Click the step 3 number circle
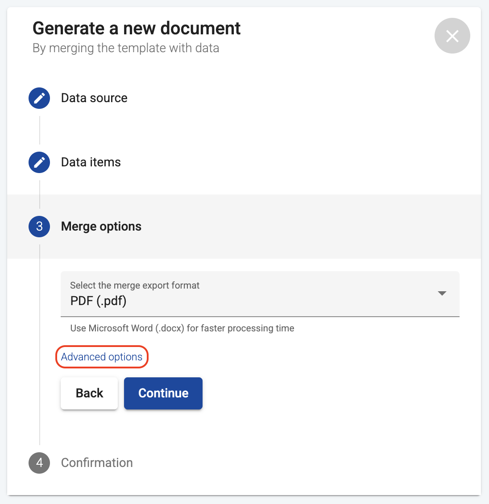 tap(39, 227)
